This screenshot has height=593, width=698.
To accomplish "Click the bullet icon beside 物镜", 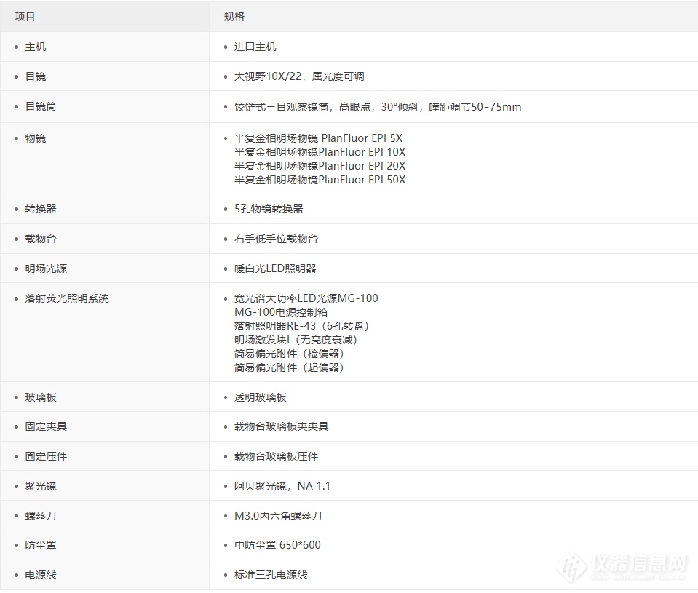I will pos(13,138).
